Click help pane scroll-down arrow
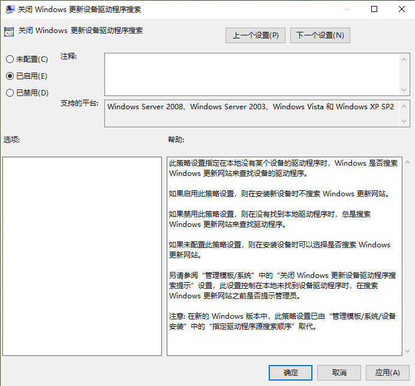 click(408, 351)
